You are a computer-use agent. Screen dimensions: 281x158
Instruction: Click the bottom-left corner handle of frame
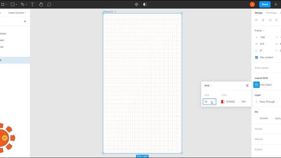(103, 153)
